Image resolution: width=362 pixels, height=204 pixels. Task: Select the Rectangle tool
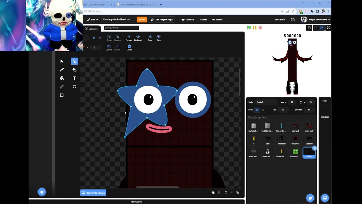pos(62,95)
